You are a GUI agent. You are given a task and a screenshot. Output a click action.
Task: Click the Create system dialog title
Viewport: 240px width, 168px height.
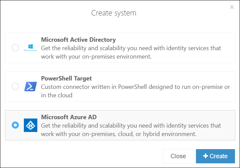click(x=114, y=13)
